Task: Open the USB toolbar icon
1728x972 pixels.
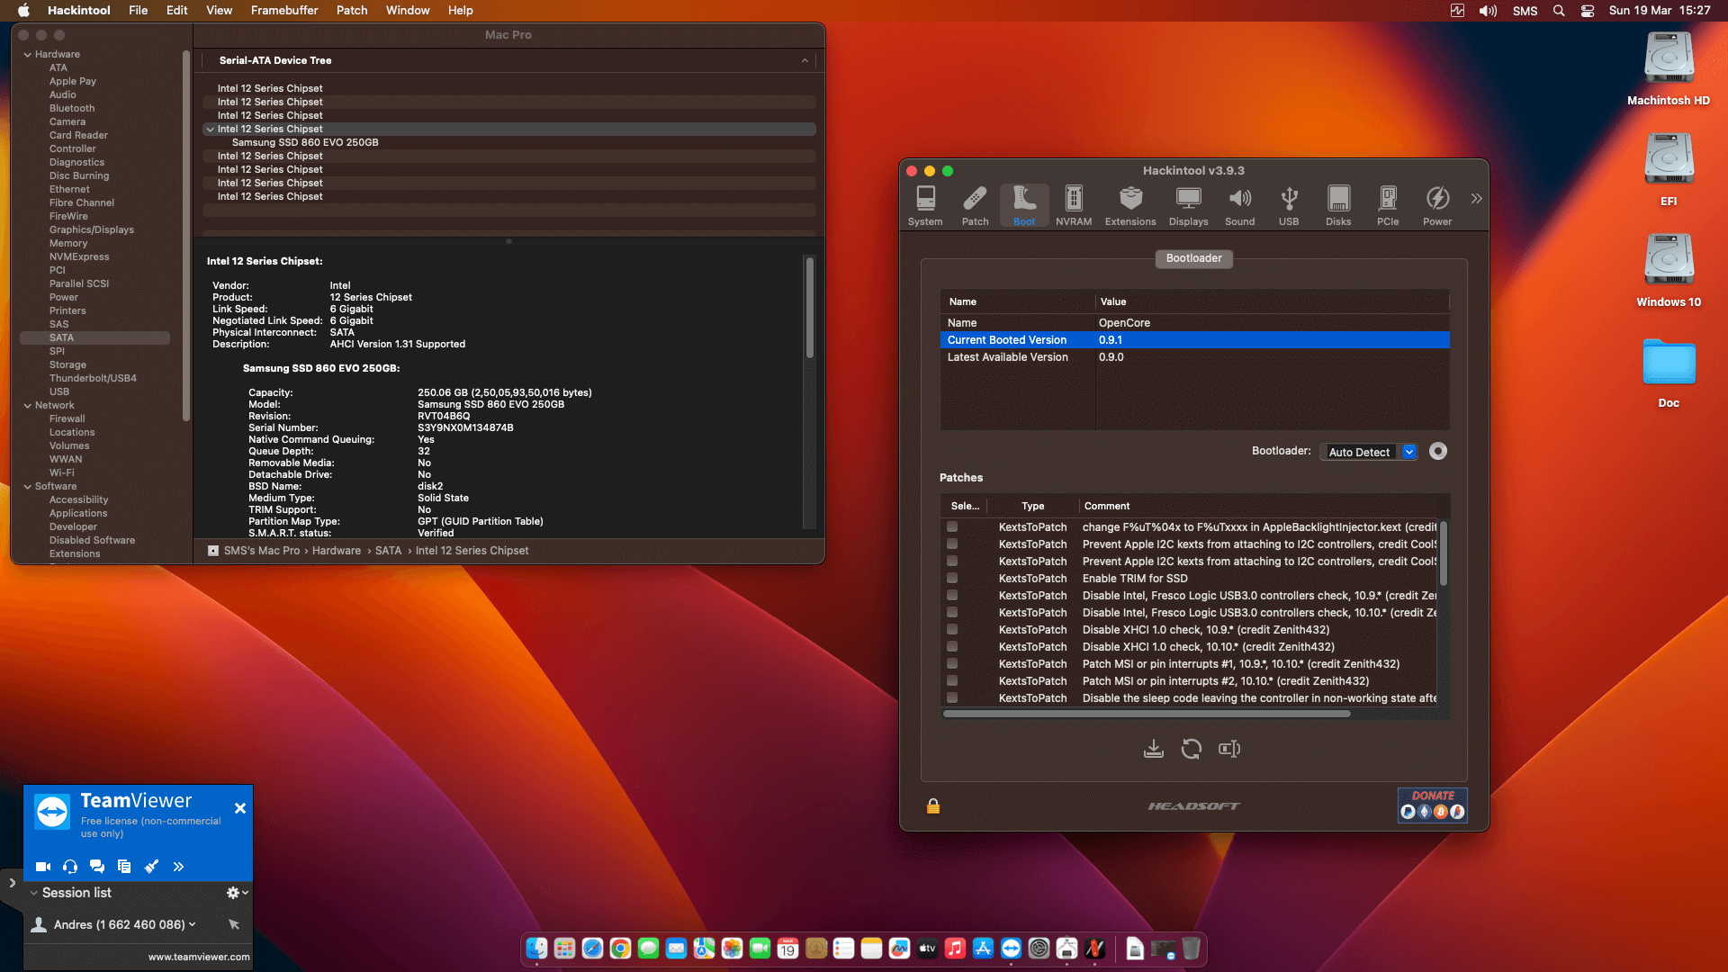Action: coord(1289,206)
